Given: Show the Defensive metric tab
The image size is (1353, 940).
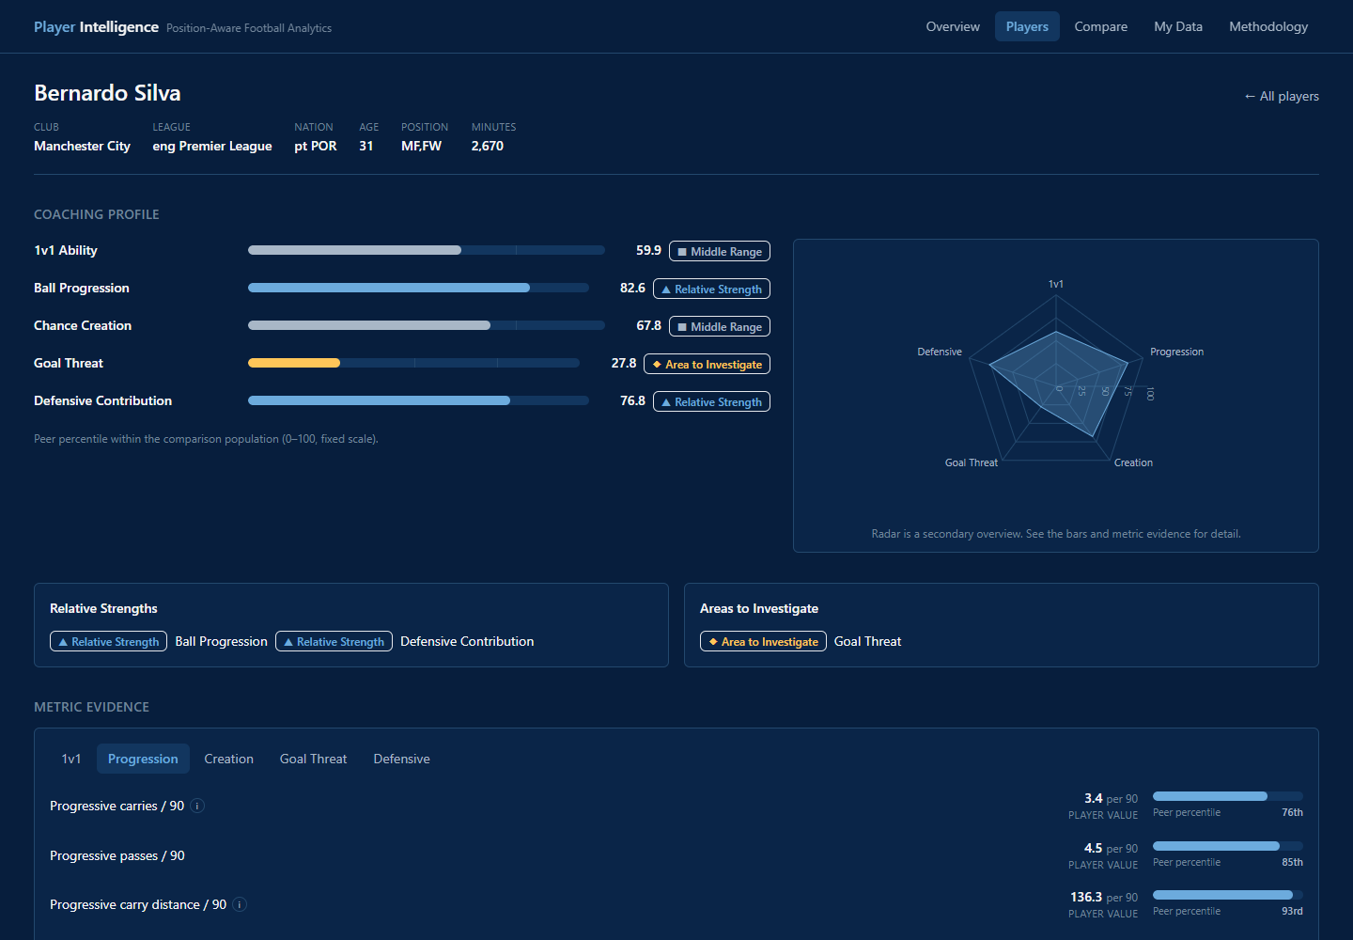Looking at the screenshot, I should 401,759.
